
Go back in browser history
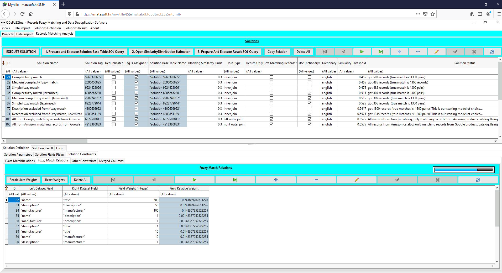pyautogui.click(x=5, y=14)
